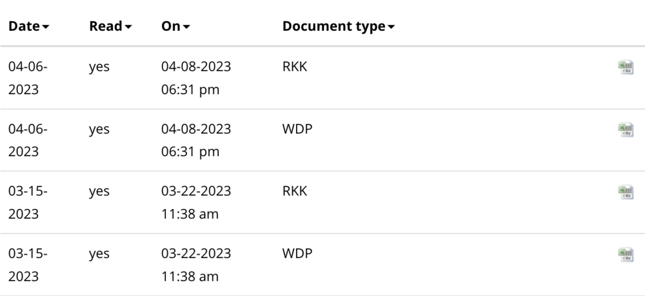Click the sort arrow beside Read header
Viewport: 645px width, 296px height.
[x=128, y=28]
